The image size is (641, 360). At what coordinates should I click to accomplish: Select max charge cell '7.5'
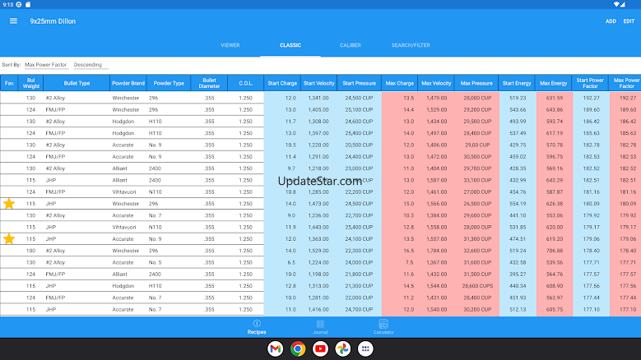(x=410, y=262)
